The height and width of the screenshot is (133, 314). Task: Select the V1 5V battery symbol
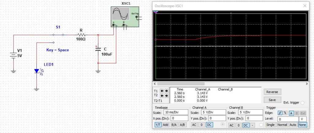click(13, 55)
